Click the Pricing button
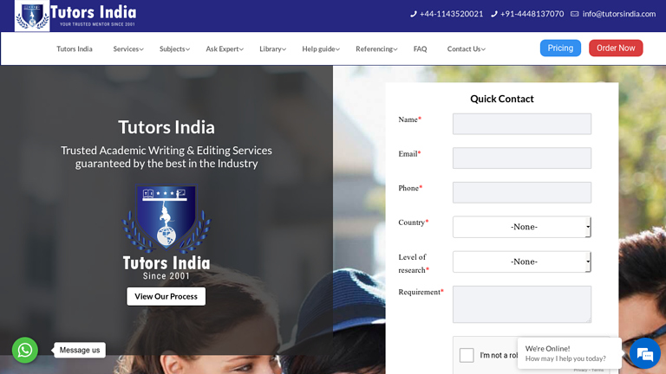The image size is (666, 374). click(x=560, y=48)
